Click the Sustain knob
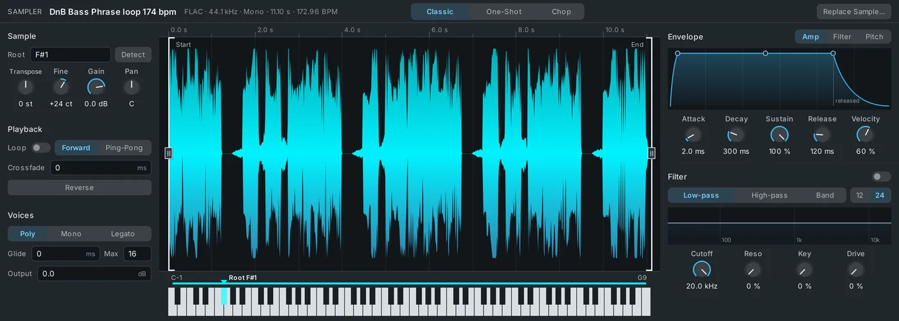899x321 pixels. [x=780, y=134]
